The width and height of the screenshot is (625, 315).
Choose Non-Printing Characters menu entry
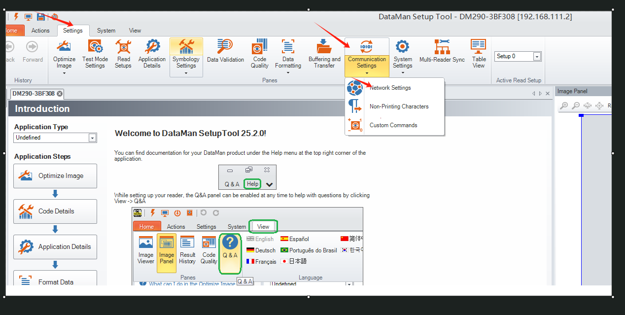click(394, 106)
